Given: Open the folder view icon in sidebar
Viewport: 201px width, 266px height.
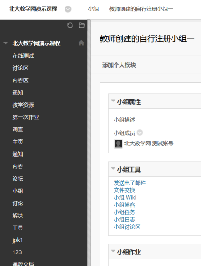Looking at the screenshot, I should (x=82, y=25).
